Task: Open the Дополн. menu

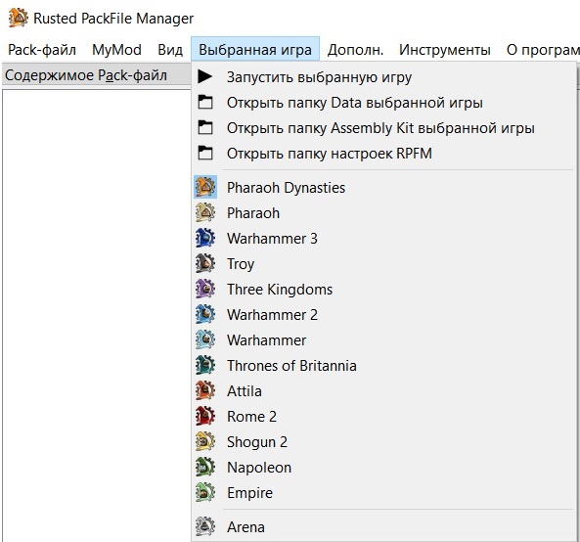Action: pos(355,50)
